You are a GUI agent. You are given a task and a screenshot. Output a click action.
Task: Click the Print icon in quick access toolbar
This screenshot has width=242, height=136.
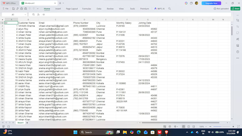tap(22, 9)
